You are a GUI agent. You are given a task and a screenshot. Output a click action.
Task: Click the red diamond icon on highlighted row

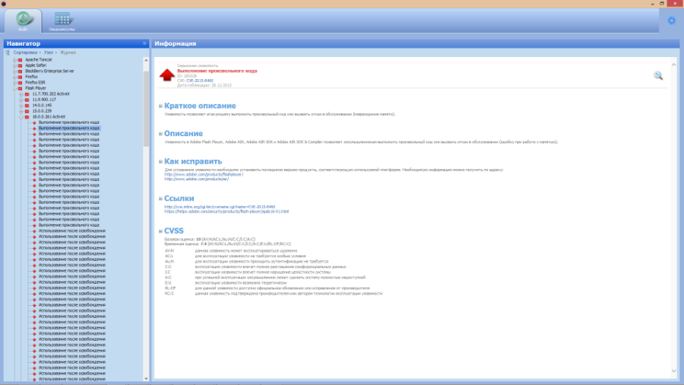pyautogui.click(x=34, y=129)
